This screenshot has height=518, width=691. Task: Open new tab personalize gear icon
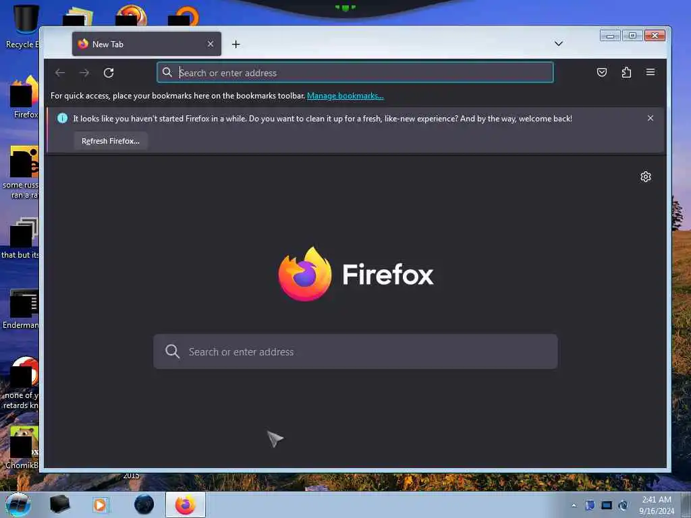point(646,177)
